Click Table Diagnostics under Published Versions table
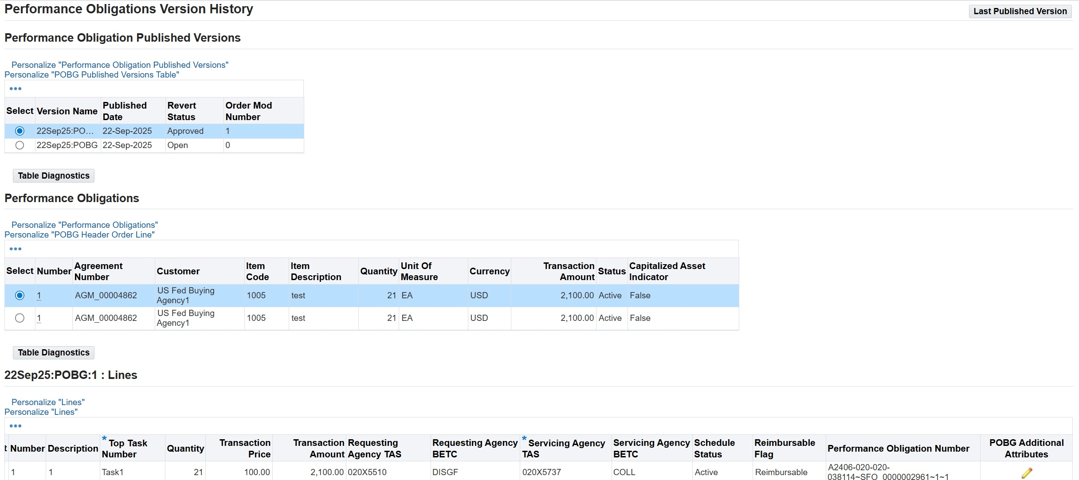This screenshot has width=1079, height=480. click(54, 176)
